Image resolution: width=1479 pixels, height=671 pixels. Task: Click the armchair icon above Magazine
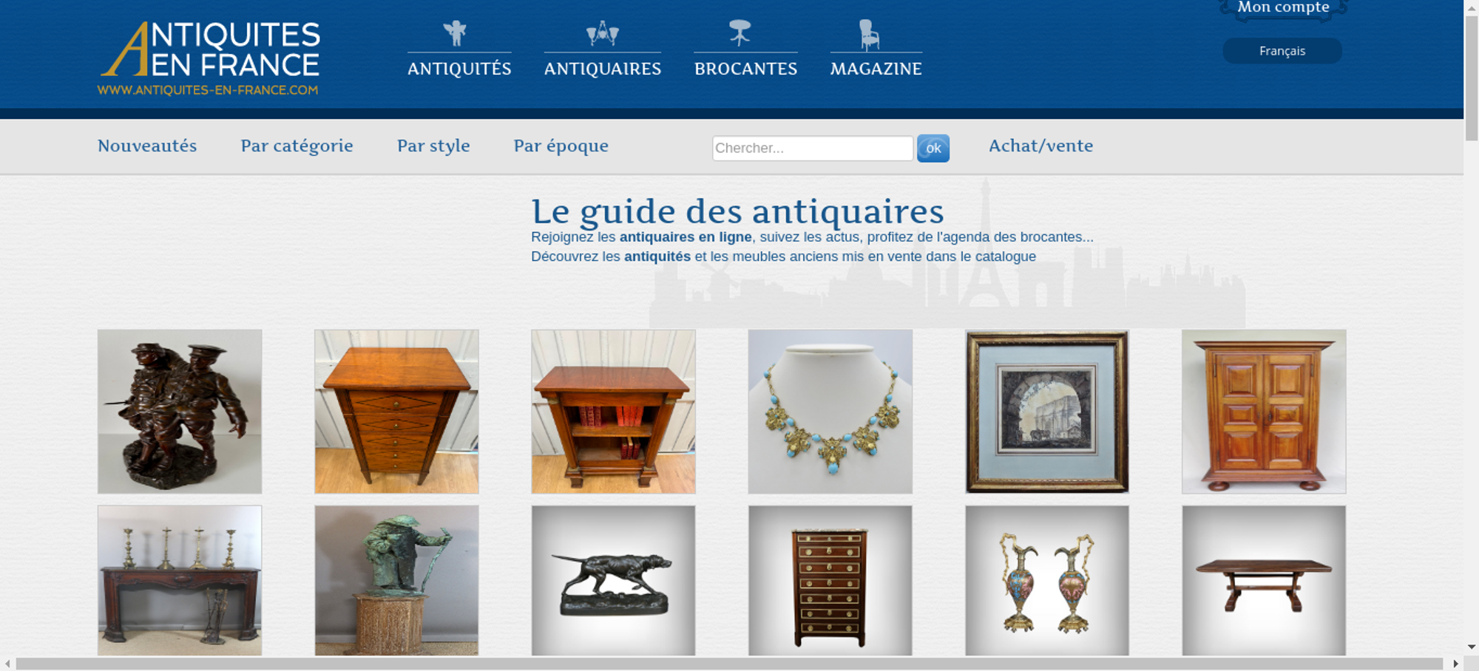(869, 35)
